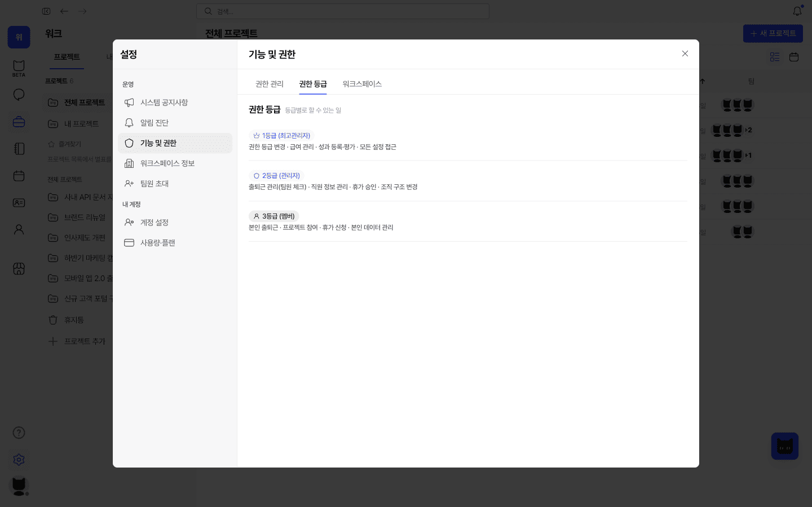Open calendar icon in left rail
This screenshot has height=507, width=812.
point(19,176)
